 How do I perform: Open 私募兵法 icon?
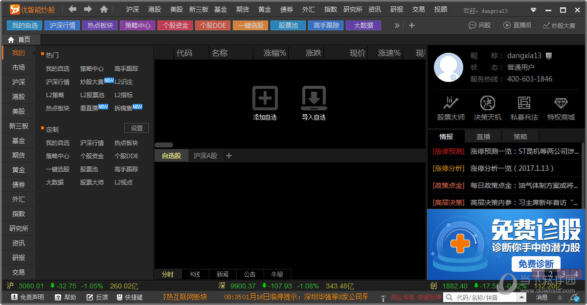click(524, 102)
